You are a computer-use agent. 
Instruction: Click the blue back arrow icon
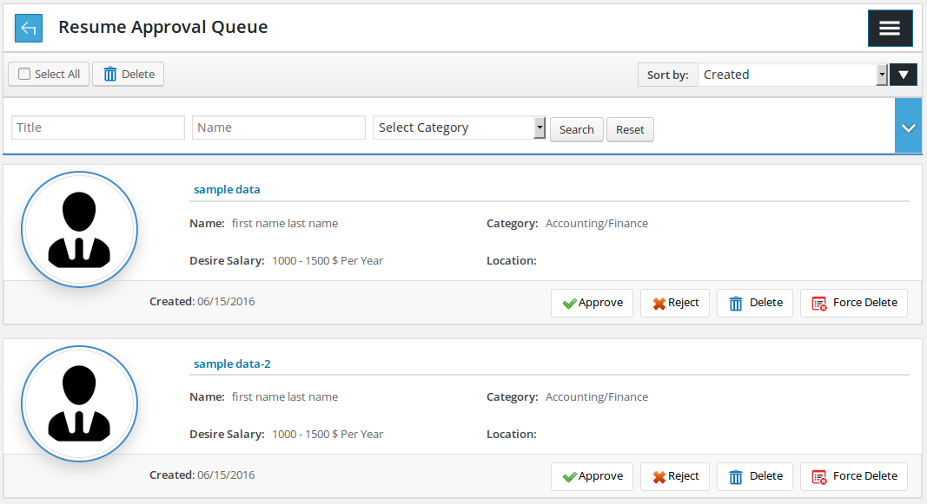[29, 28]
